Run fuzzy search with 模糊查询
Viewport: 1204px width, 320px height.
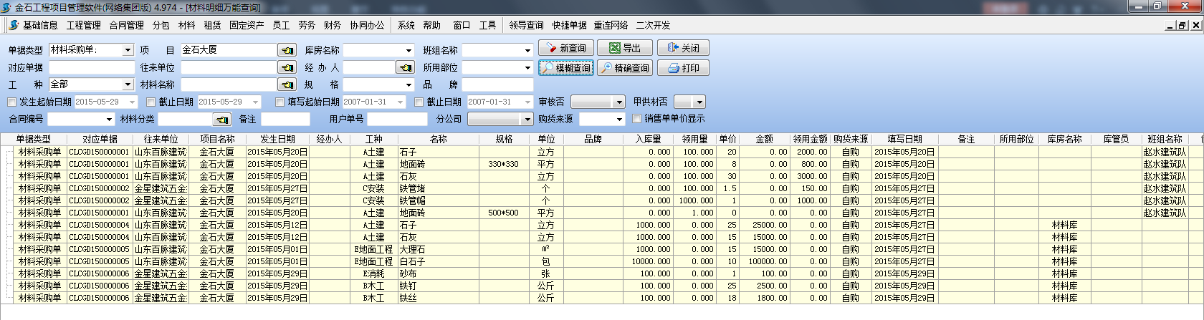(566, 68)
